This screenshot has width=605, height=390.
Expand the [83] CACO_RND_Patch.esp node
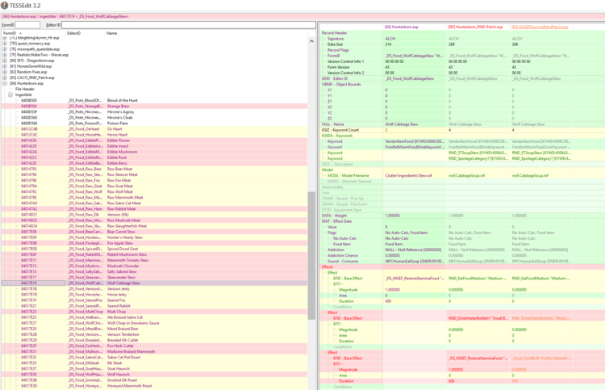5,78
